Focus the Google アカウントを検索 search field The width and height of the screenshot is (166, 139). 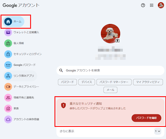coord(110,70)
